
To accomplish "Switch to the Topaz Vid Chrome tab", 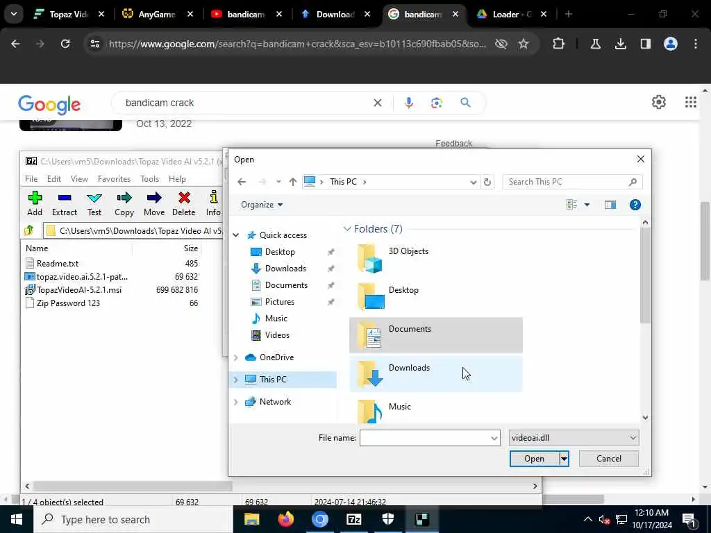I will (x=69, y=15).
